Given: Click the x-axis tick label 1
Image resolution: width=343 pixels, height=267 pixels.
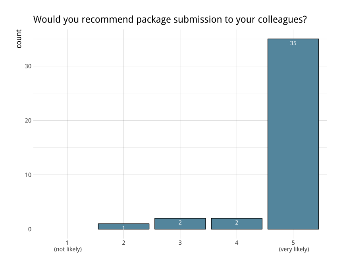Looking at the screenshot, I should coord(67,242).
